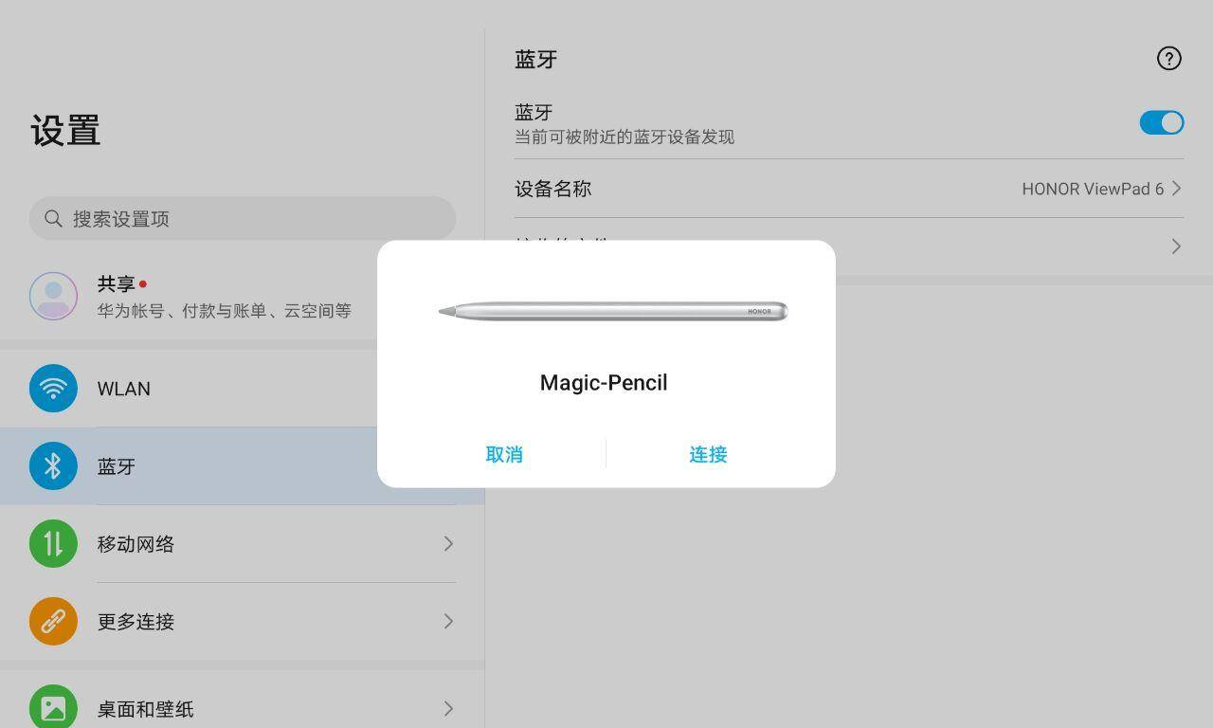The width and height of the screenshot is (1213, 728).
Task: Open the 共享 account entry
Action: 242,297
